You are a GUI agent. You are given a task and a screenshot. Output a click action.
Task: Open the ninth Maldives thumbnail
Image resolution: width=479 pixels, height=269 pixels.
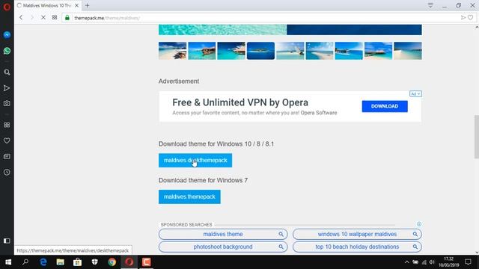[x=408, y=51]
